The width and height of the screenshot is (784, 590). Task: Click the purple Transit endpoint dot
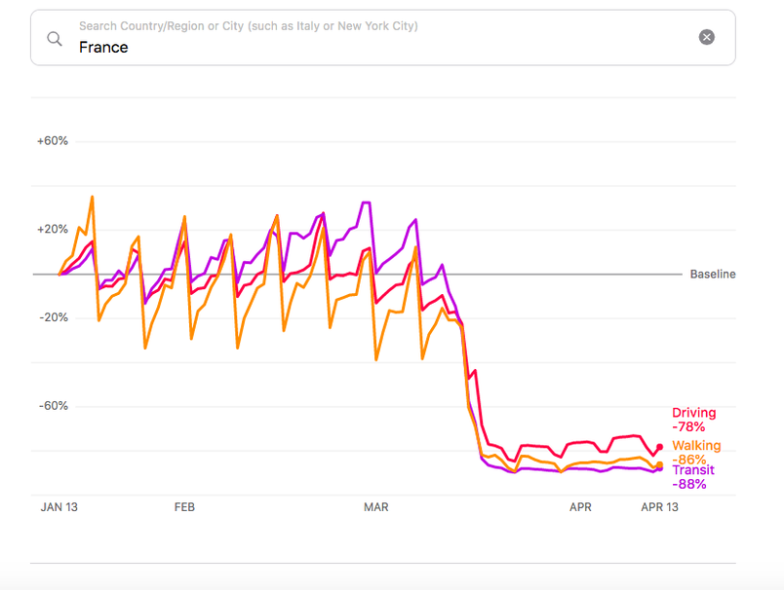[660, 468]
